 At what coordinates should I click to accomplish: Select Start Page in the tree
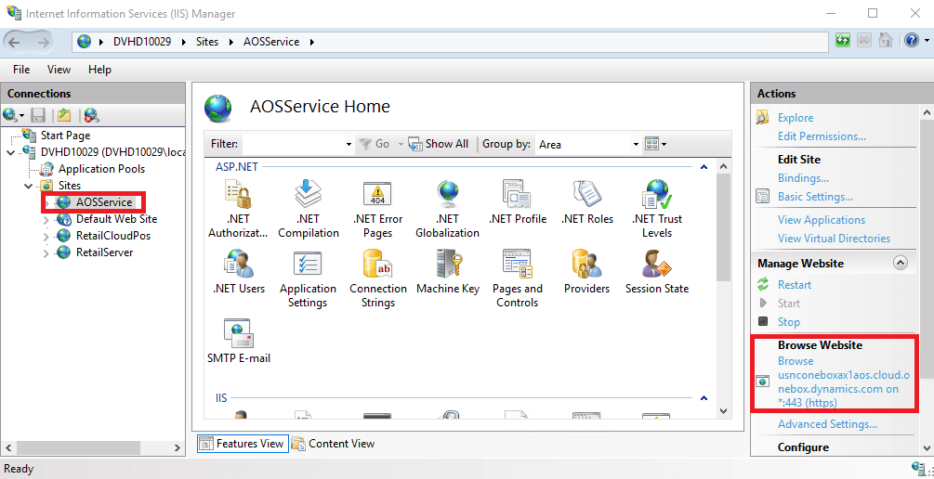66,136
